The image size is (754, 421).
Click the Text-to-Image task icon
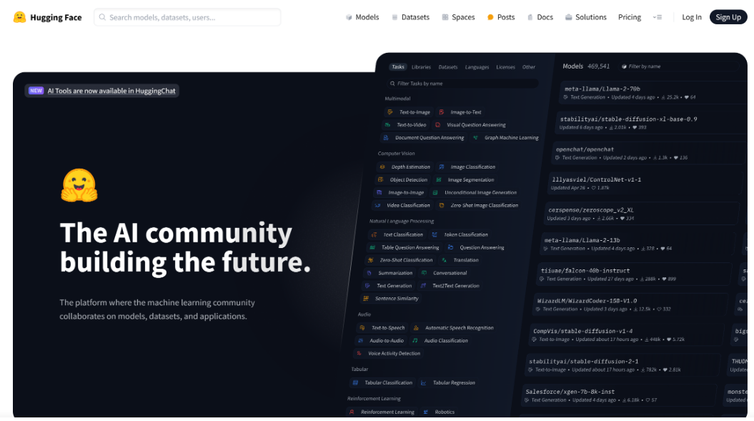click(x=390, y=112)
